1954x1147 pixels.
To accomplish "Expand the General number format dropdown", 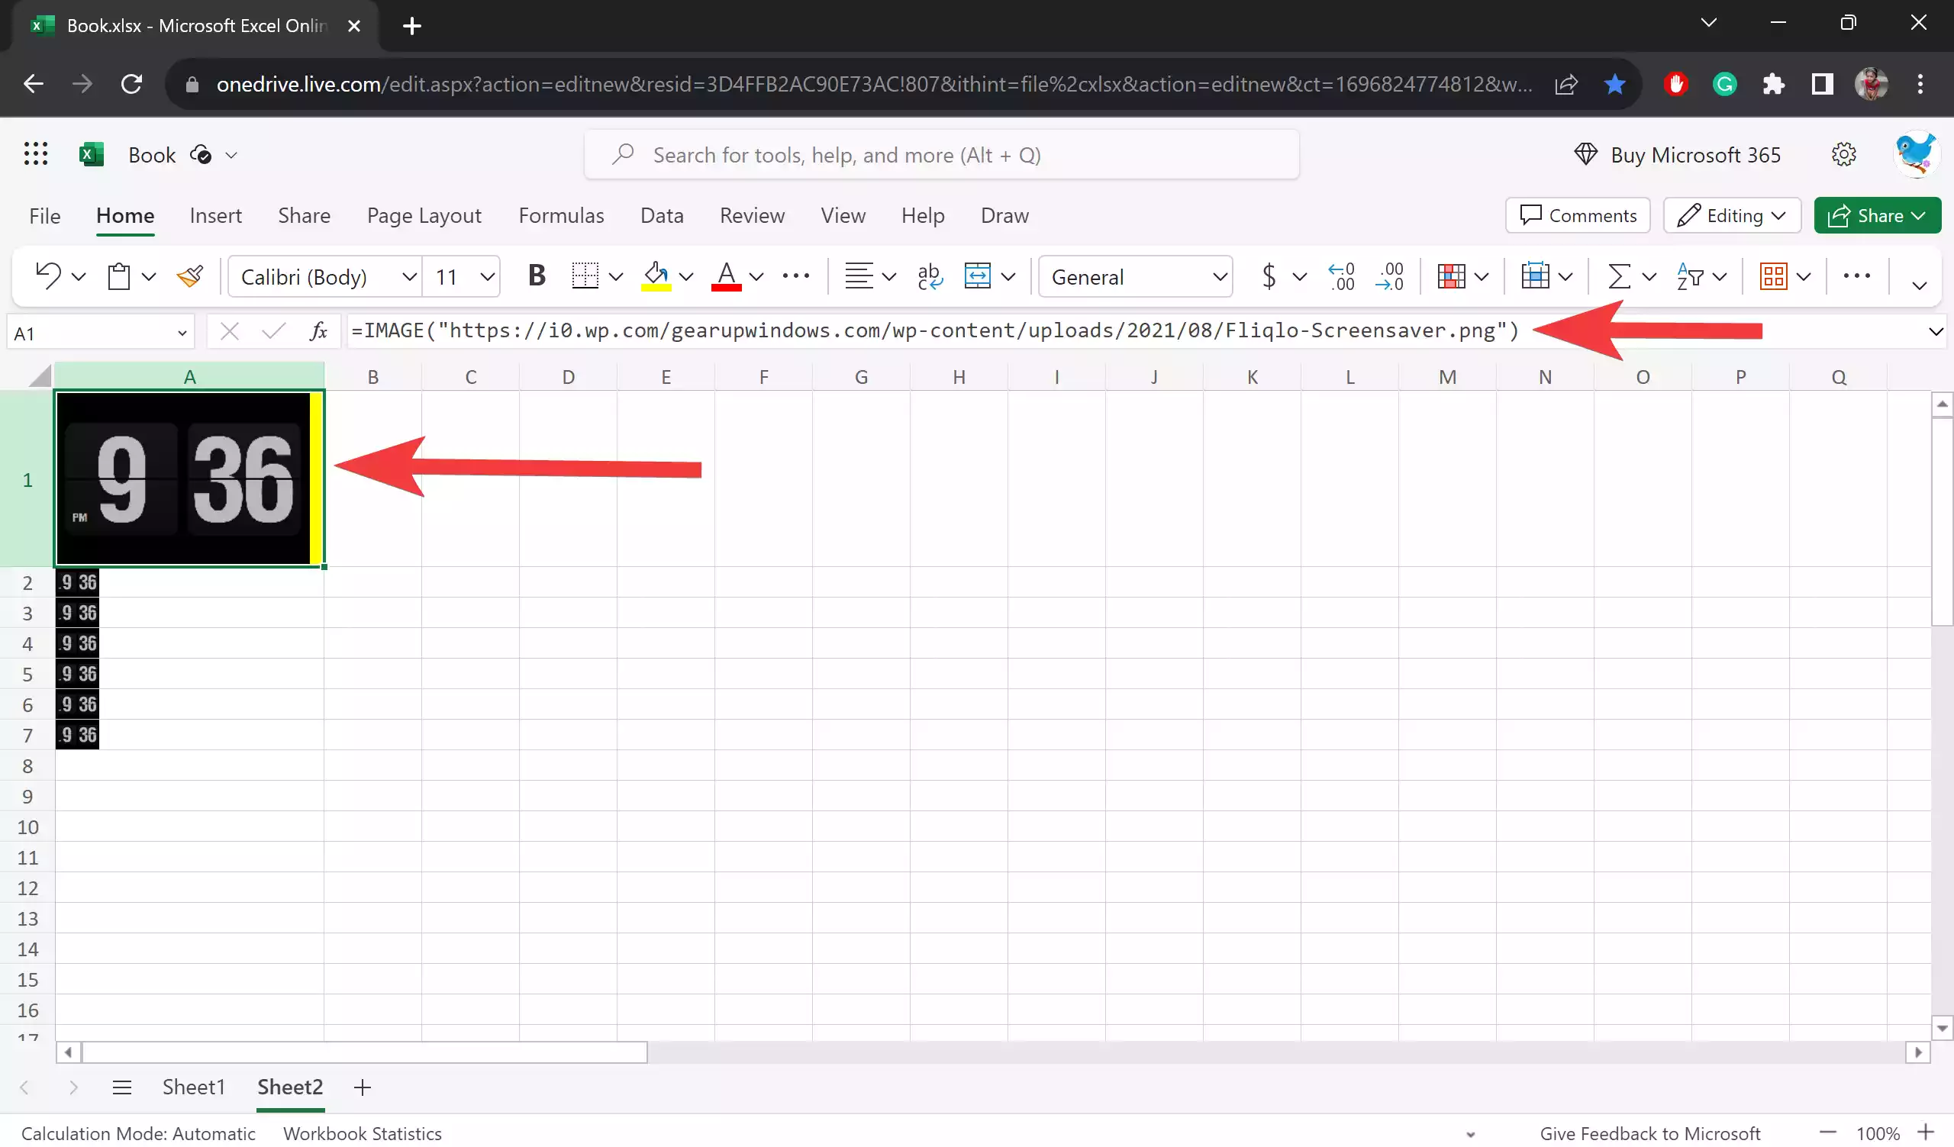I will pos(1220,276).
